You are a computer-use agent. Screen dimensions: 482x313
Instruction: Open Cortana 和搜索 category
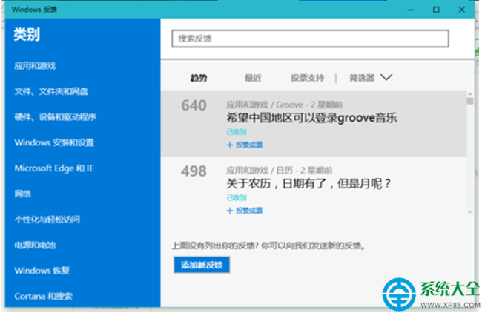[x=43, y=296]
